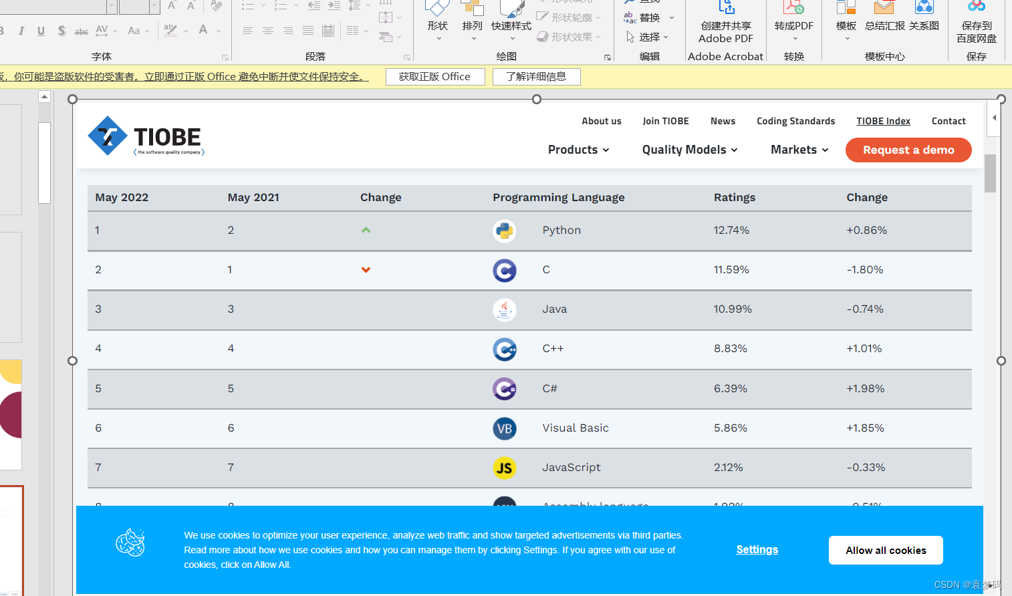Open the 模板 template menu
The width and height of the screenshot is (1012, 596).
coord(846,20)
